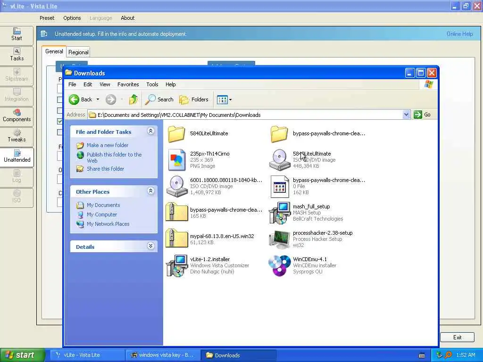This screenshot has height=362, width=483.
Task: Click the Downloads taskbar item
Action: point(238,355)
